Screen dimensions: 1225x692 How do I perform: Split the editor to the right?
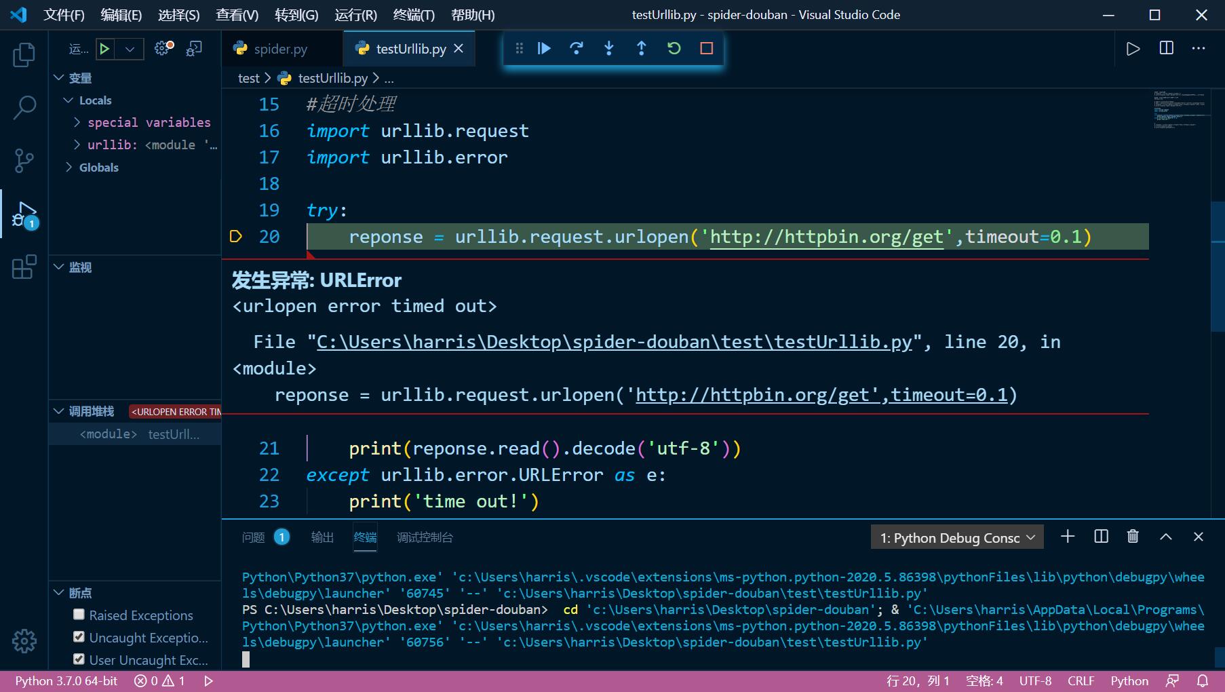1167,48
